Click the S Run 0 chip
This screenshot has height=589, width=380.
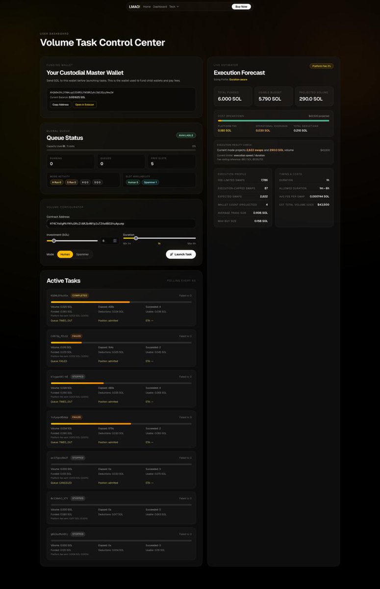click(72, 182)
